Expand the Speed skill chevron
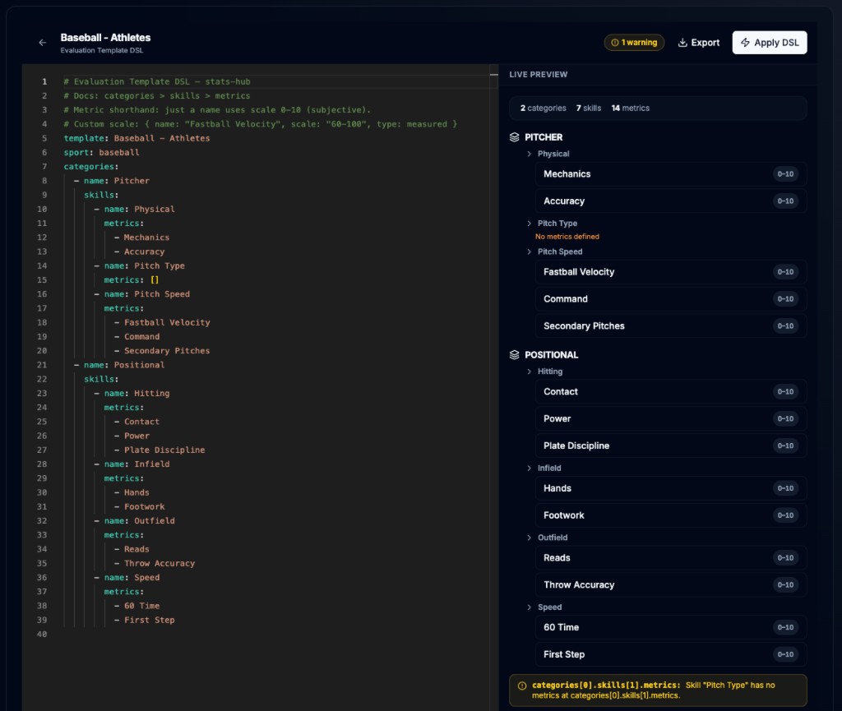 click(529, 607)
